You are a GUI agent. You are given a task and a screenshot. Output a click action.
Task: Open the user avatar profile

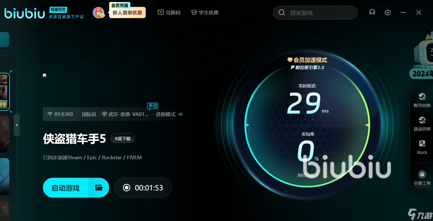pyautogui.click(x=98, y=13)
